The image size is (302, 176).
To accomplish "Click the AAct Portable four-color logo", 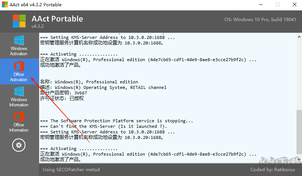I will [19, 21].
